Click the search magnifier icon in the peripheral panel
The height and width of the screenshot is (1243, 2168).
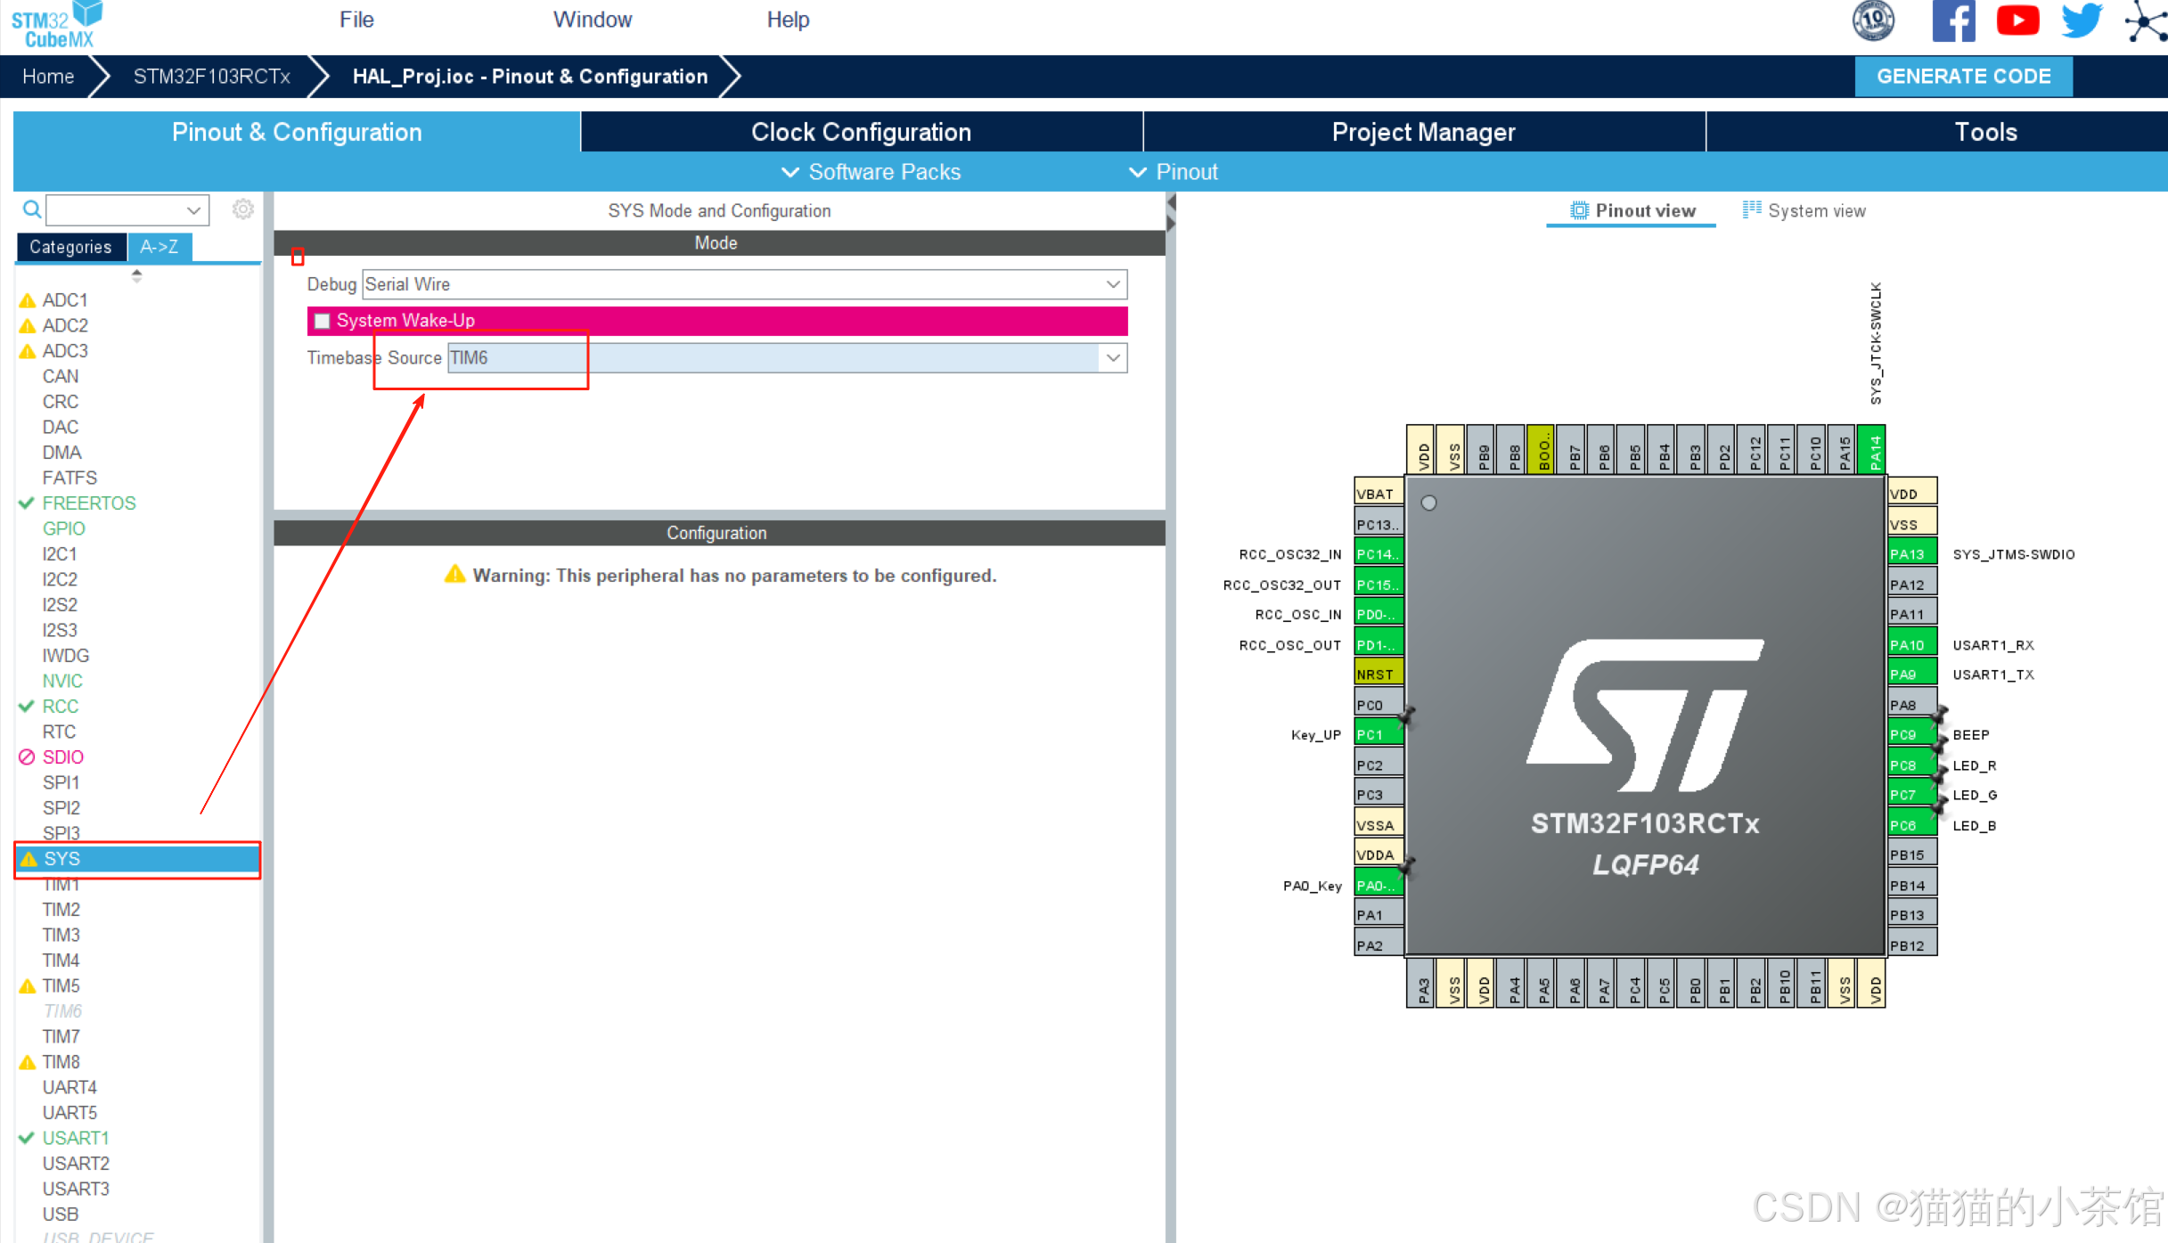[31, 209]
